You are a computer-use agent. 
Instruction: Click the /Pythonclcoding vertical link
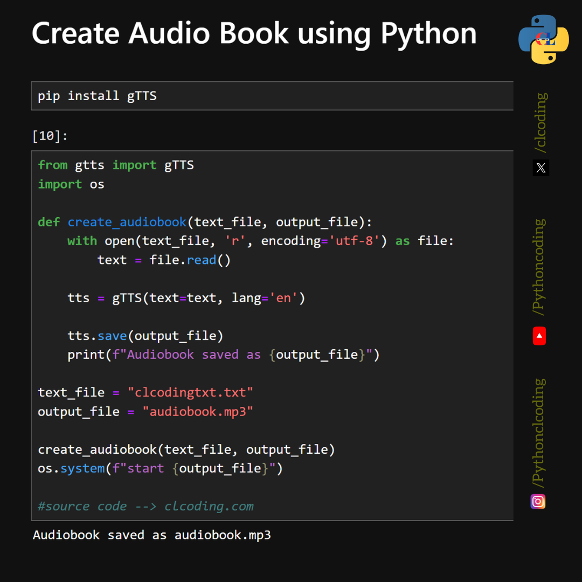(x=538, y=433)
